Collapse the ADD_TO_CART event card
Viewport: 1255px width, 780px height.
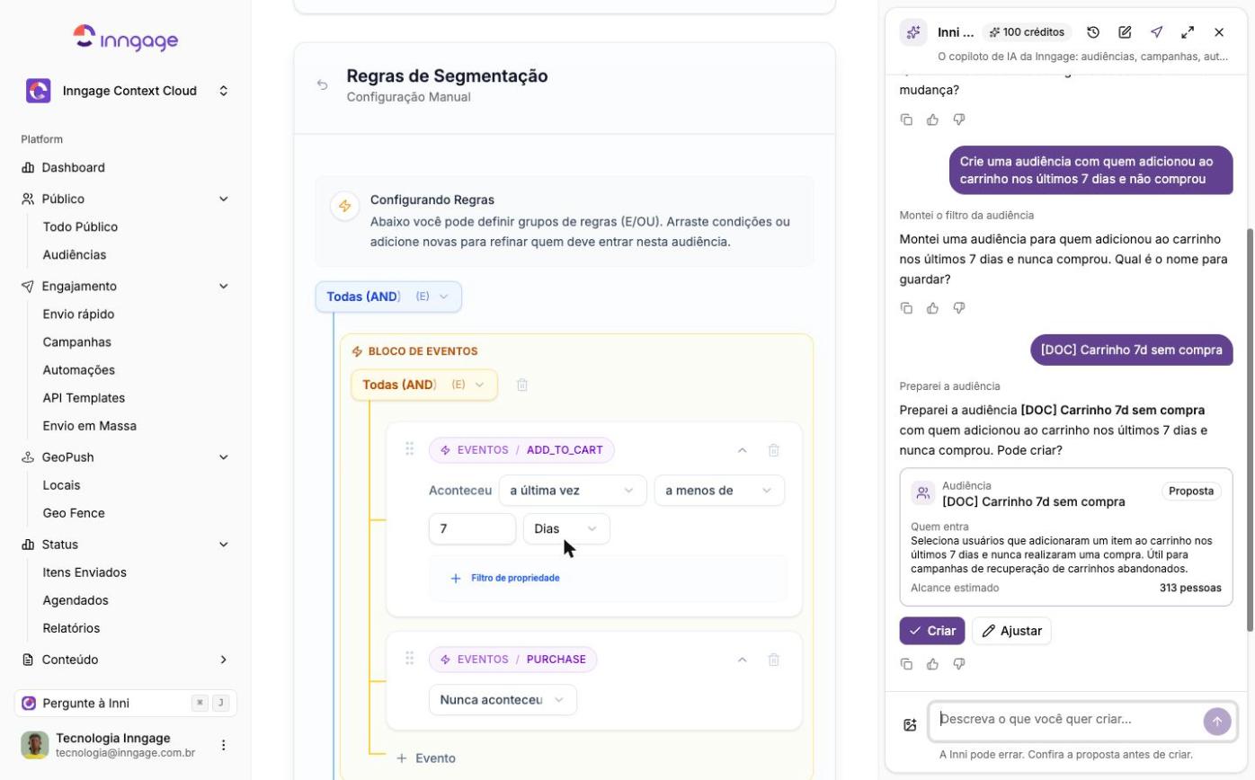(x=743, y=450)
